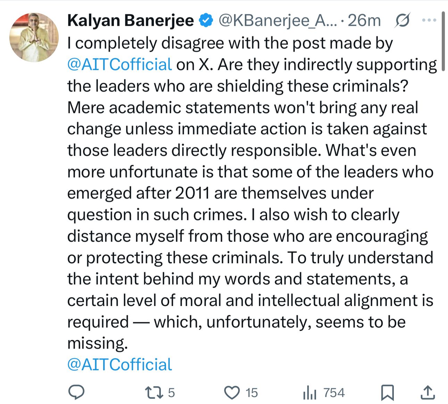Click the @AITCofficial mention in the first sentence
The height and width of the screenshot is (404, 448).
click(x=119, y=65)
